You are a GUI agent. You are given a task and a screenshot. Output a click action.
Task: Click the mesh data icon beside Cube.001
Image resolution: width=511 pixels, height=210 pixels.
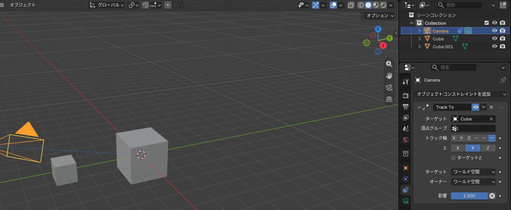point(465,46)
